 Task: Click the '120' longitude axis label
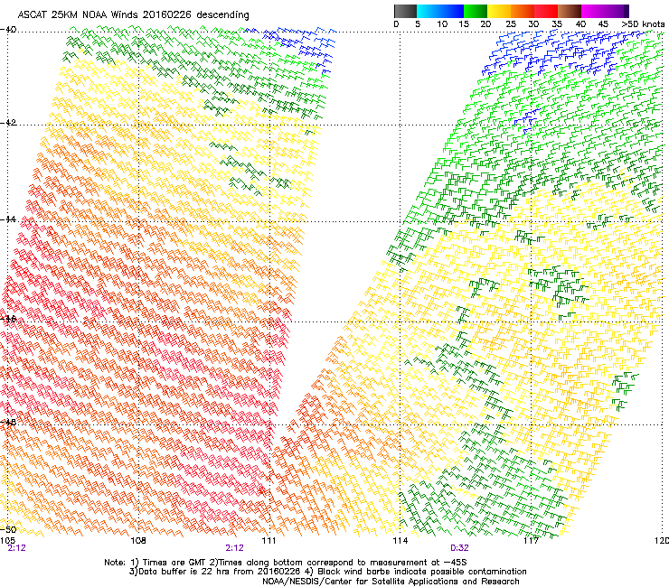[x=662, y=541]
